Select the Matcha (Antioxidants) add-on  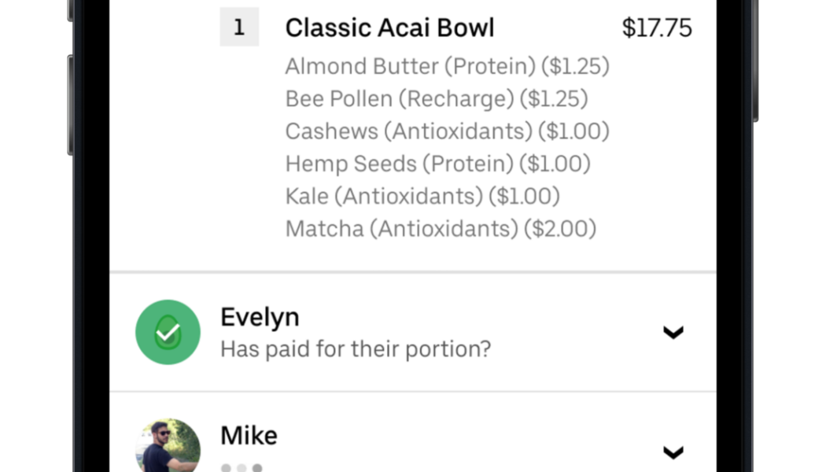click(441, 228)
